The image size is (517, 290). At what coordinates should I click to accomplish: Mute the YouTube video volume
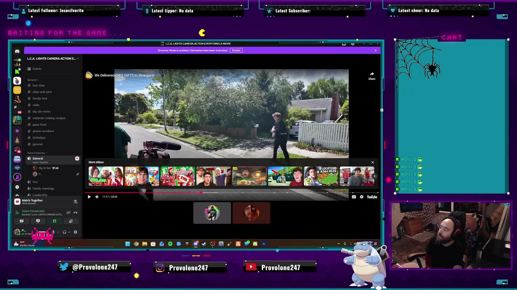point(97,197)
